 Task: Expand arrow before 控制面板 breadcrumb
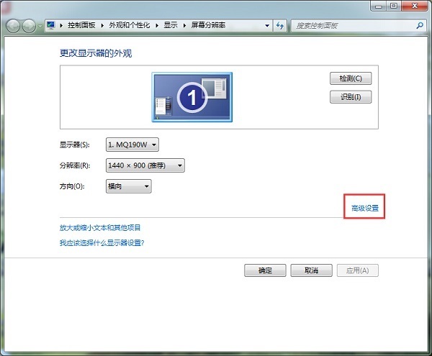point(61,26)
